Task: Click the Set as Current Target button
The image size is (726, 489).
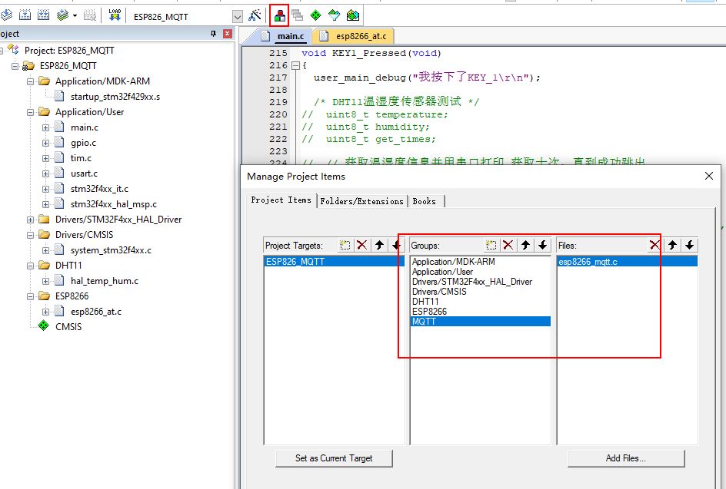Action: pyautogui.click(x=334, y=458)
